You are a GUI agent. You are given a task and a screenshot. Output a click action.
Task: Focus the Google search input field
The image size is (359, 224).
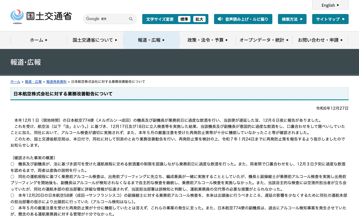(106, 19)
